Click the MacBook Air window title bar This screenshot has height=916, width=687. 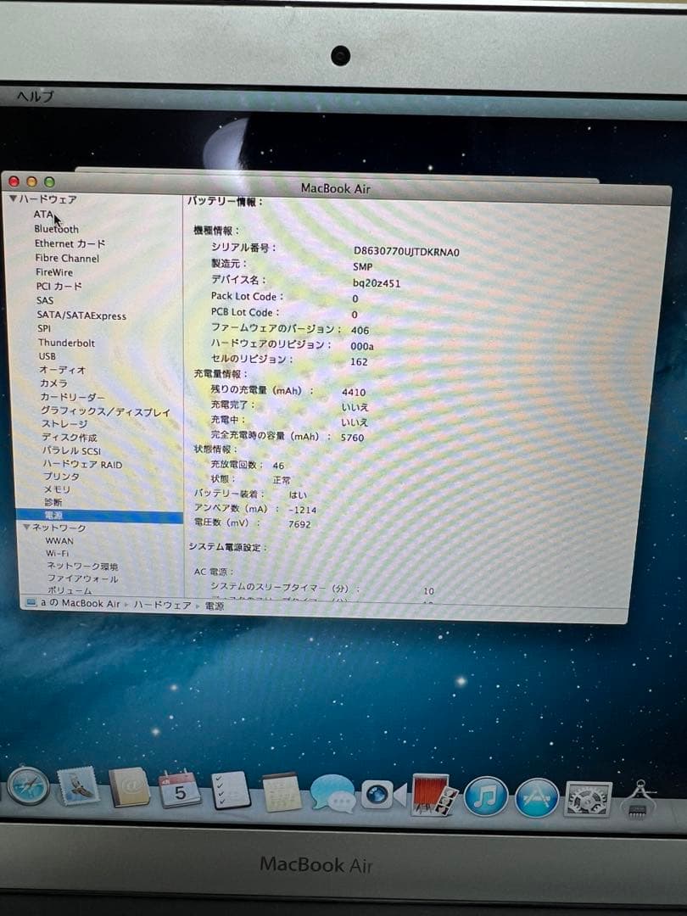coord(336,188)
